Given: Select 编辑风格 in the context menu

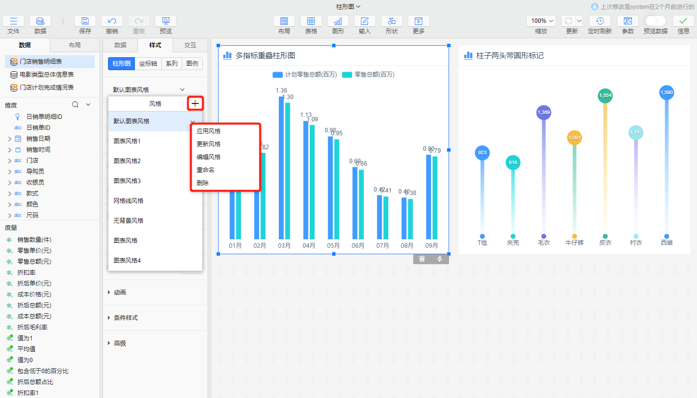Looking at the screenshot, I should pos(209,157).
